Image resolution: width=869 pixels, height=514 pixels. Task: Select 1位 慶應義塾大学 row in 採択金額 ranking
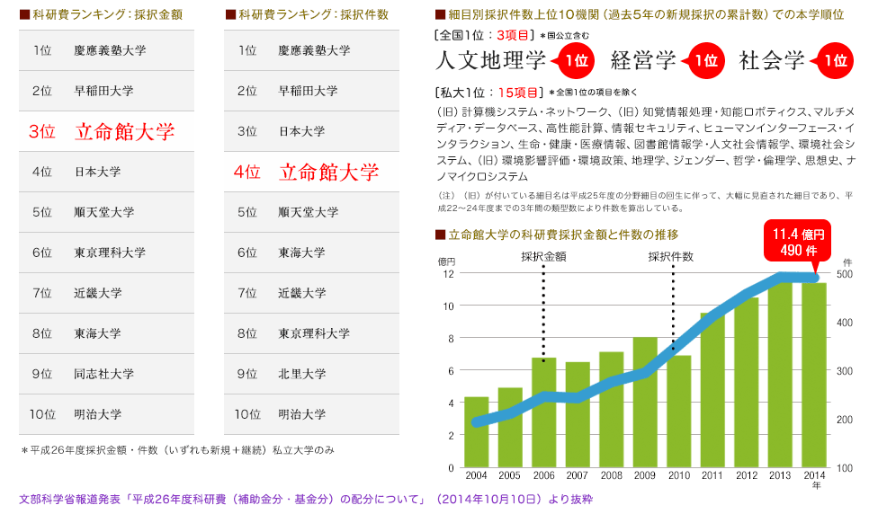point(106,50)
